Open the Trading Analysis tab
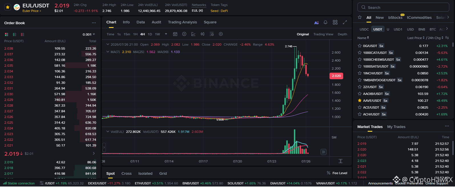Screen dimensions: 455x187 pos(182,22)
